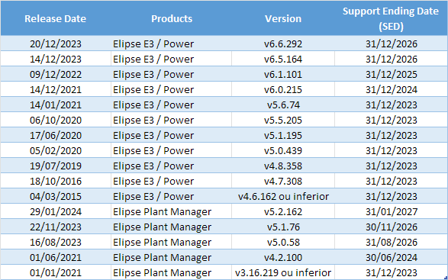The height and width of the screenshot is (280, 448).
Task: Select version v5.0.58 cell
Action: click(283, 242)
